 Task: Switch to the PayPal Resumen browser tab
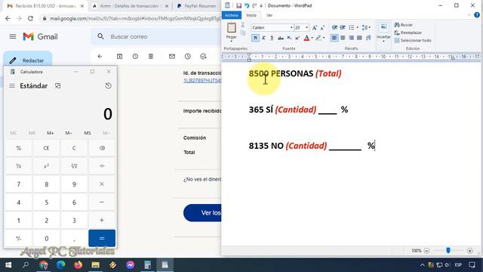(197, 6)
